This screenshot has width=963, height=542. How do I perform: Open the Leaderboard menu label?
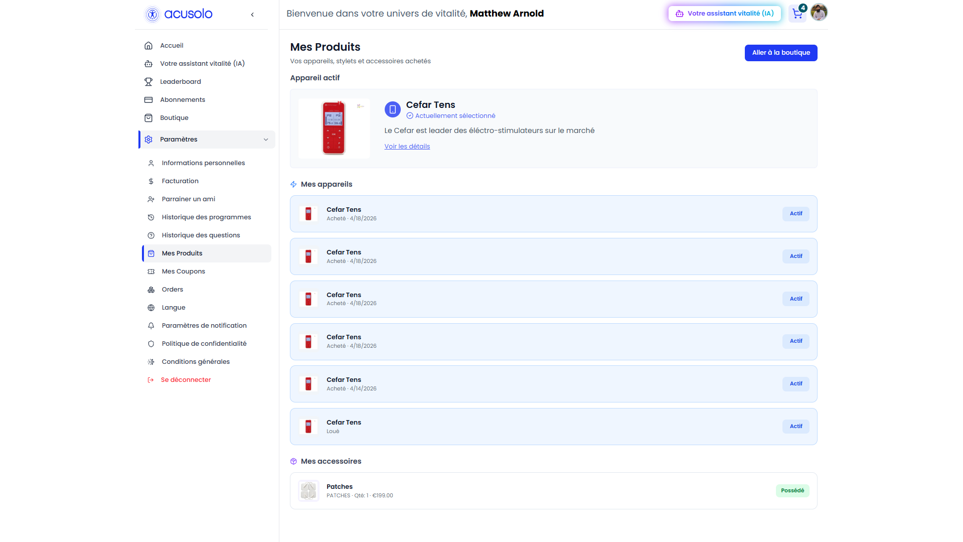tap(181, 82)
